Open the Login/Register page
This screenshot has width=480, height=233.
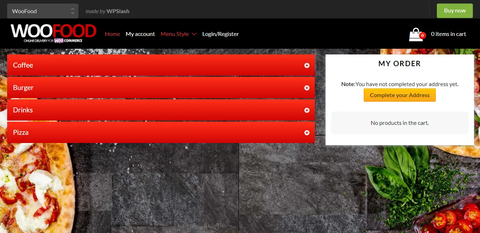click(x=220, y=34)
